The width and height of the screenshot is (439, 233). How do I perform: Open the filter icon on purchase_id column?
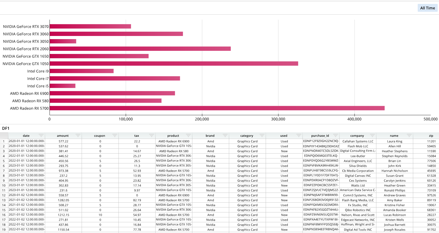336,136
